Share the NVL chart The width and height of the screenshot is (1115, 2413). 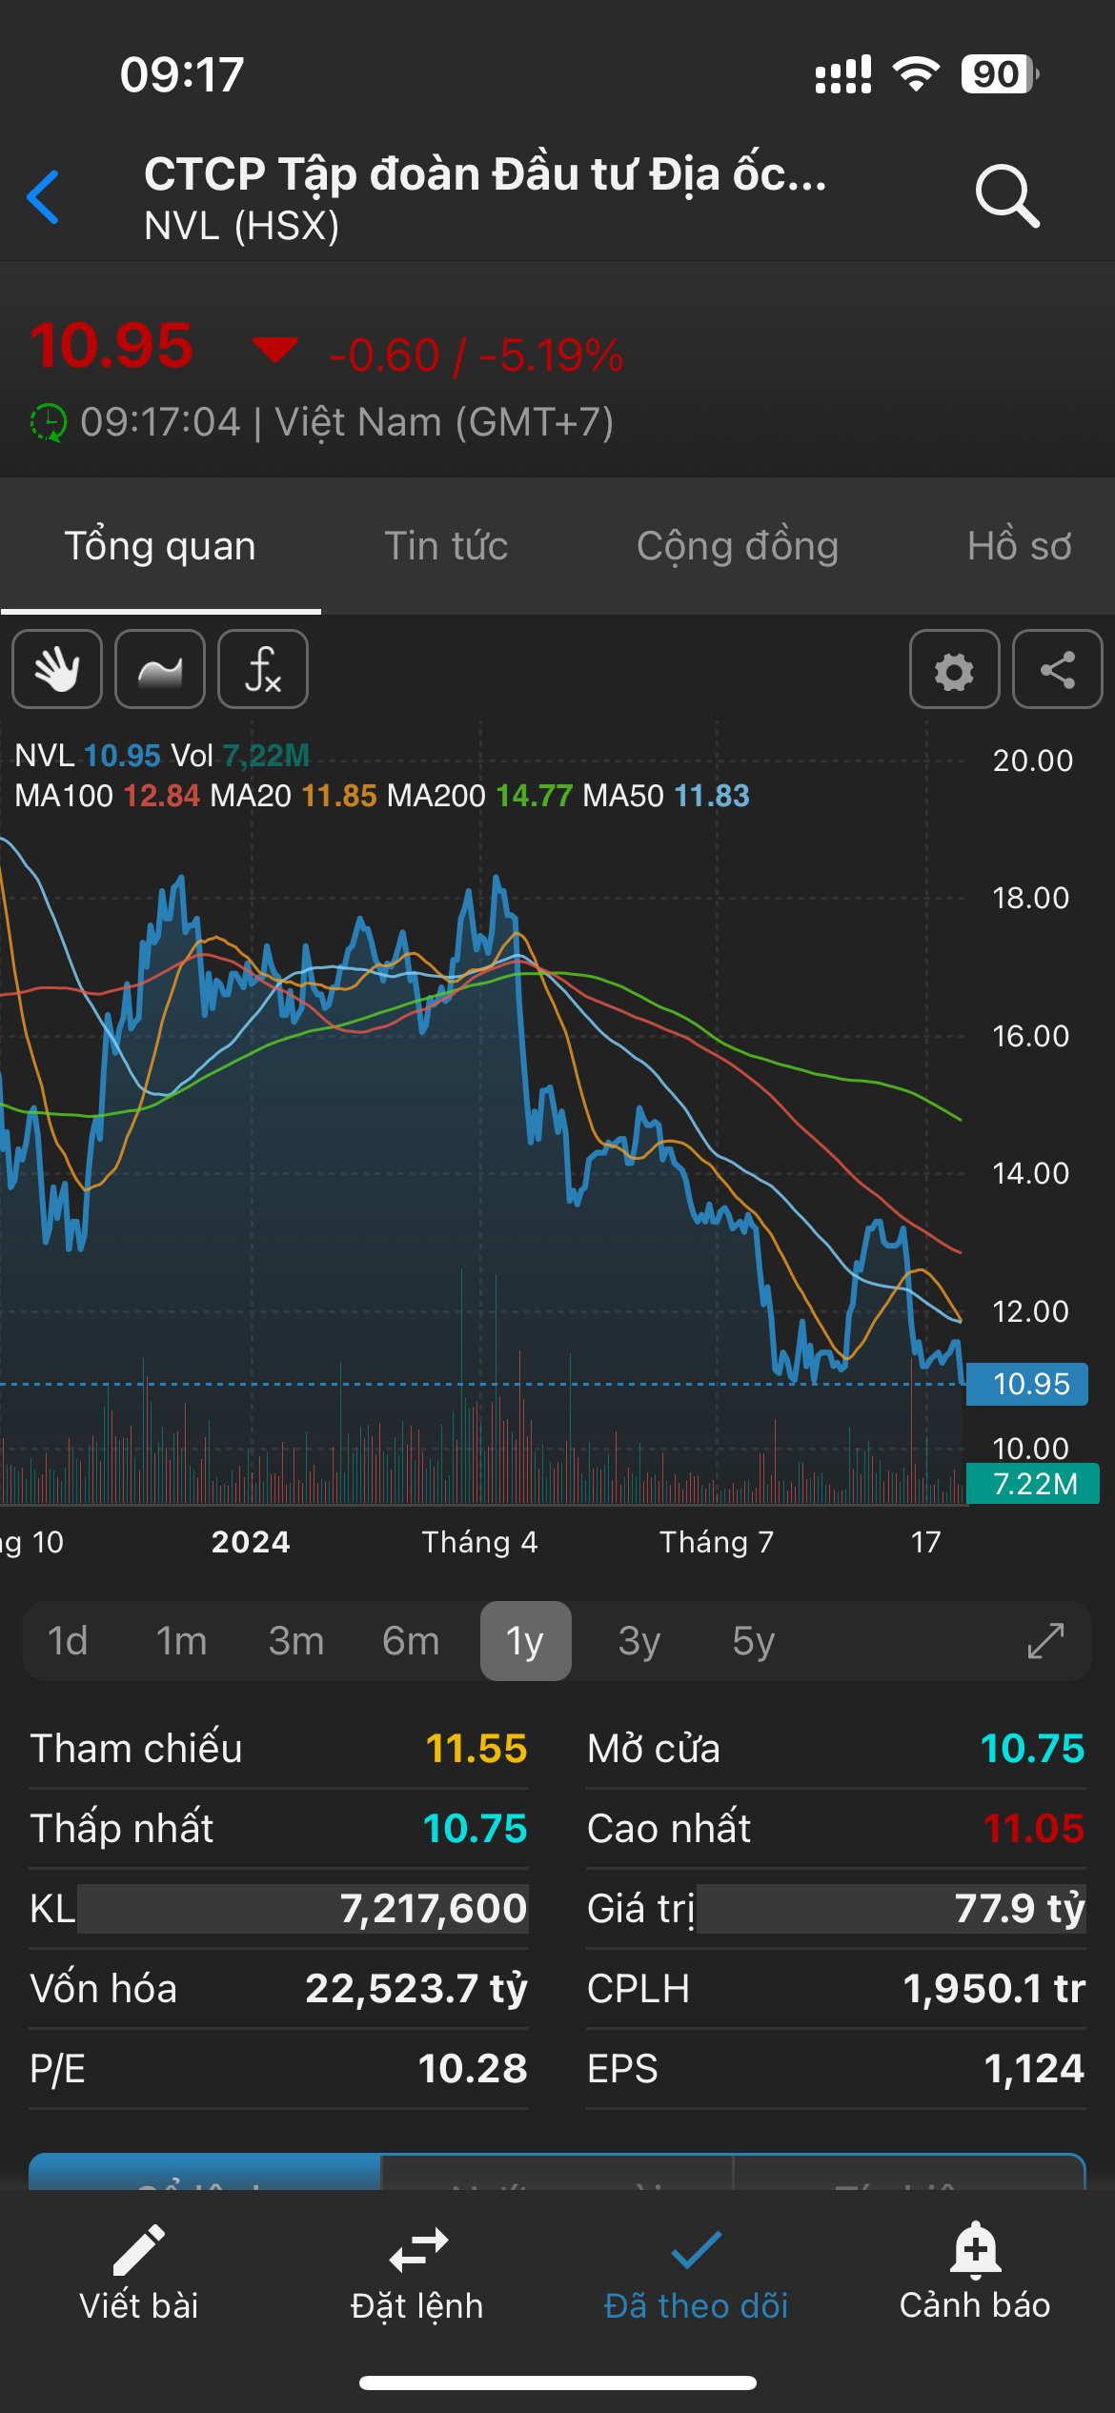pos(1057,669)
